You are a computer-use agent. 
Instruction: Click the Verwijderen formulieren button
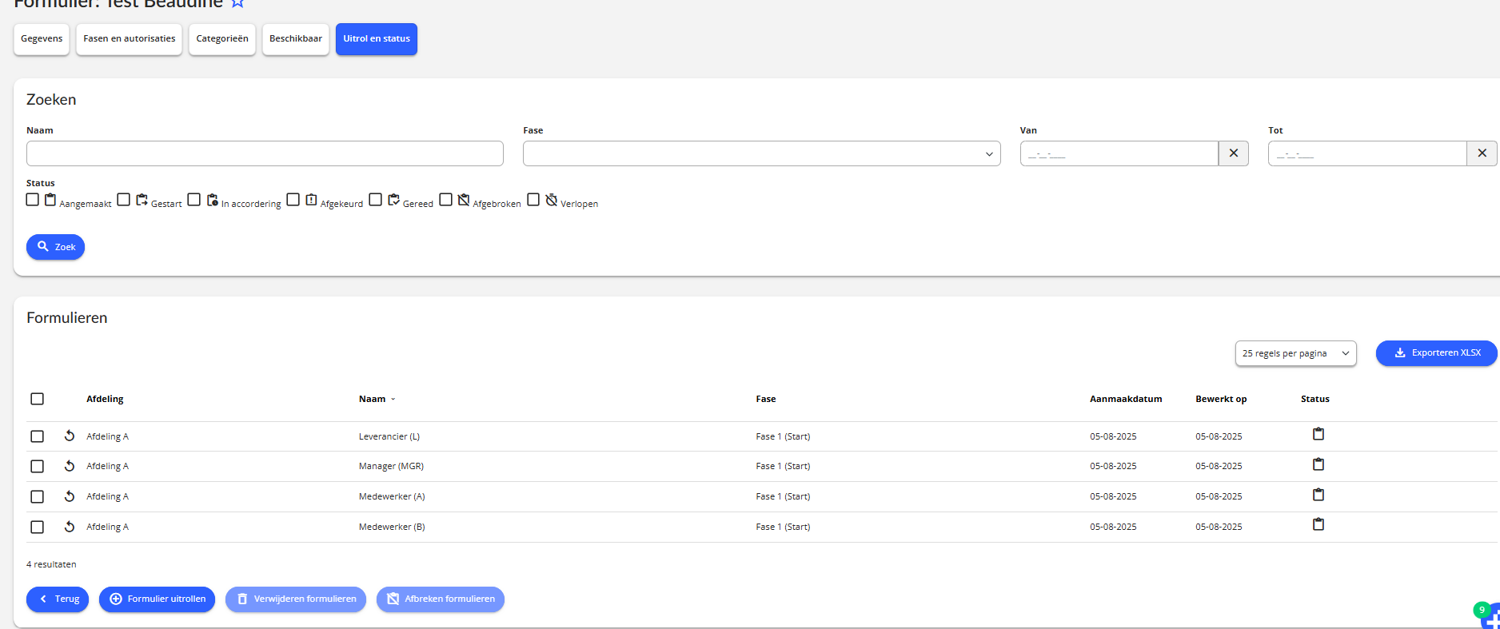click(296, 599)
